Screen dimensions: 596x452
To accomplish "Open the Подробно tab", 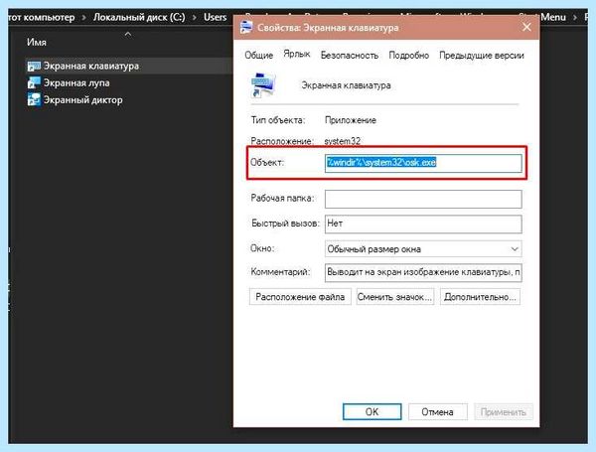I will 408,55.
